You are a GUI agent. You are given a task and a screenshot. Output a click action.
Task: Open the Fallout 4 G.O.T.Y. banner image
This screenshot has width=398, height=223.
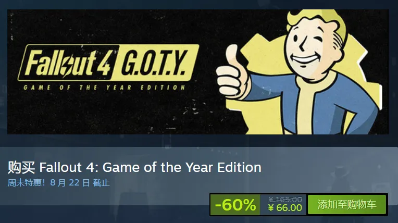[x=198, y=72]
